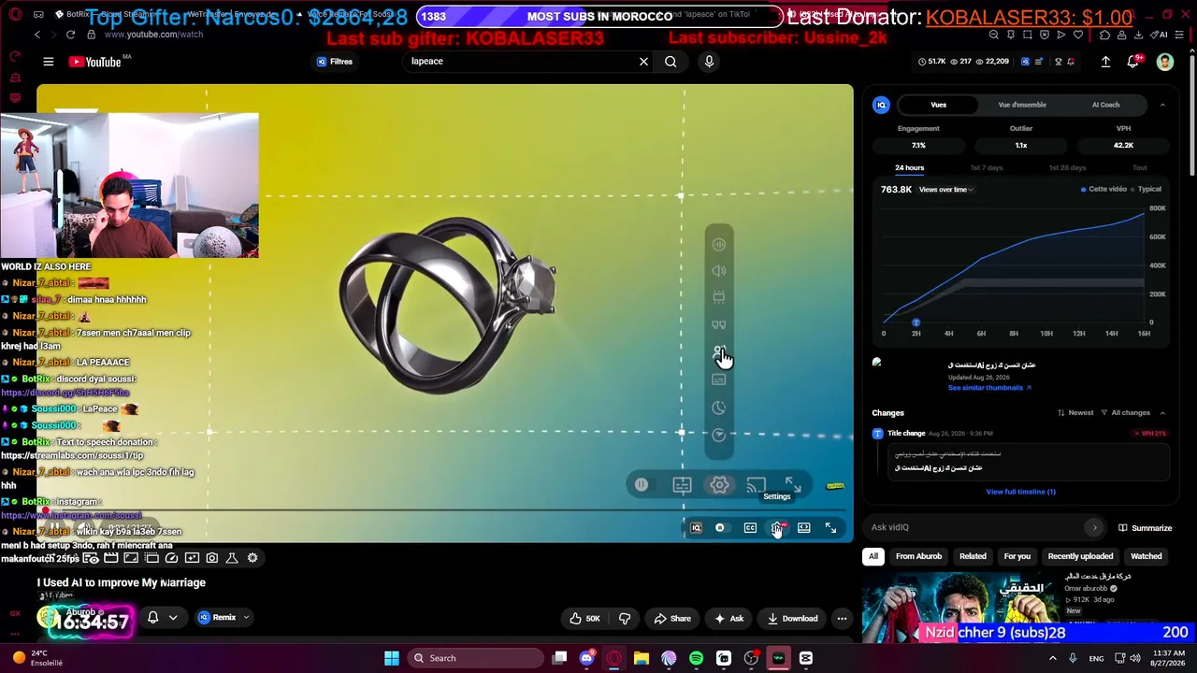Select the 'For you' chip
The image size is (1197, 673).
[1017, 556]
